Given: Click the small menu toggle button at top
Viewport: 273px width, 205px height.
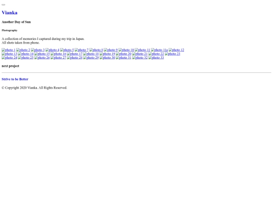Looking at the screenshot, I should coord(4,5).
